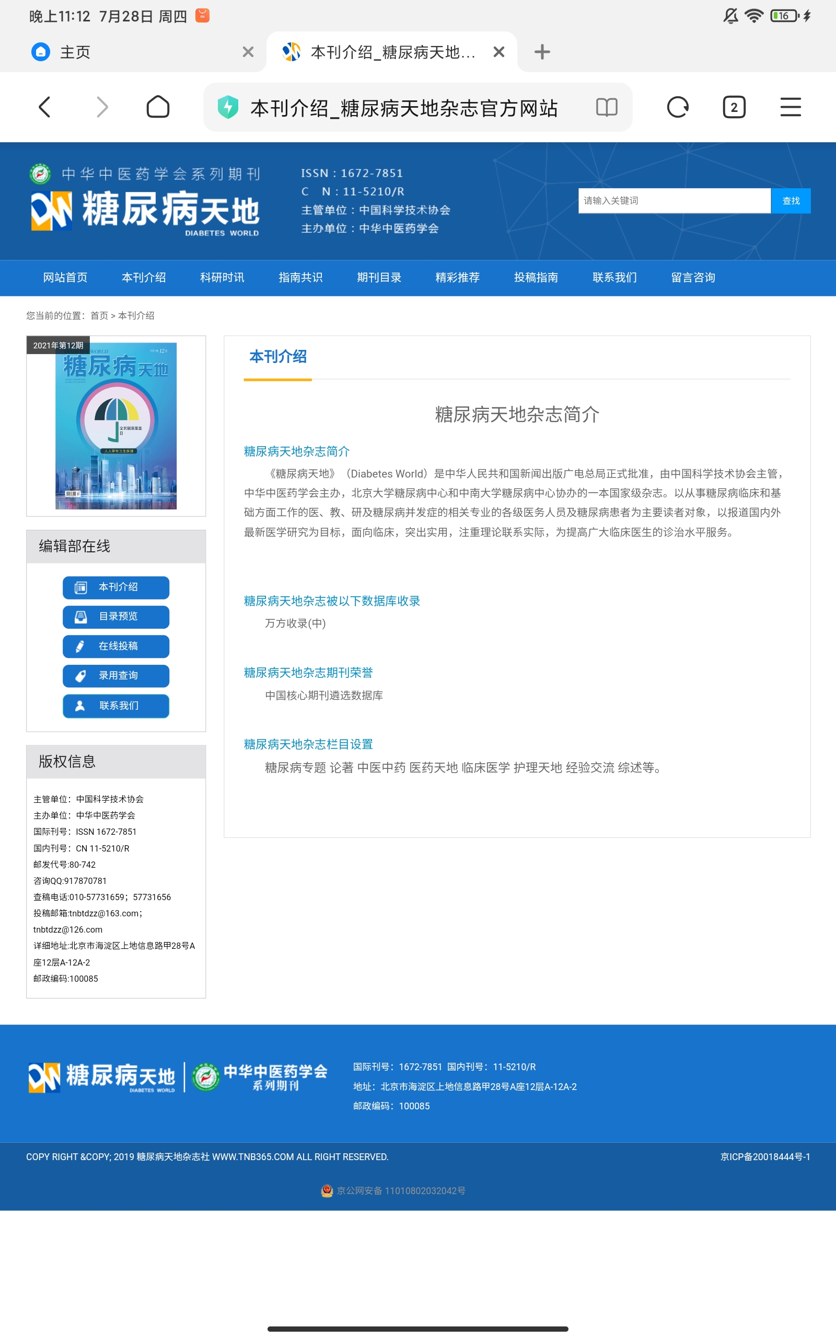The width and height of the screenshot is (836, 1339).
Task: Click the 糖尿病天地杂志期刊荣誉 heading
Action: click(x=308, y=672)
